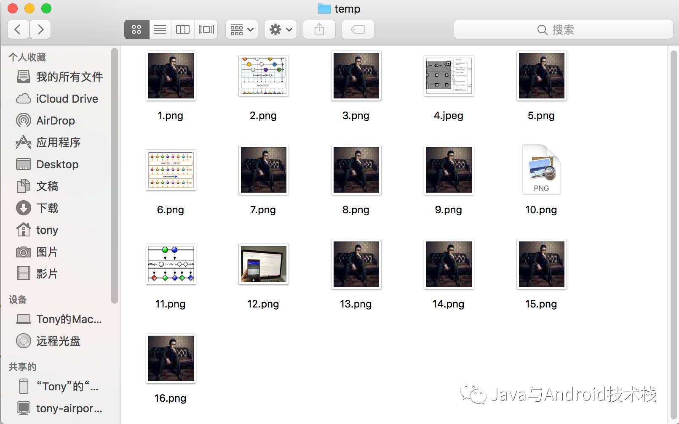Select the 15.png thumbnail
679x424 pixels.
542,264
